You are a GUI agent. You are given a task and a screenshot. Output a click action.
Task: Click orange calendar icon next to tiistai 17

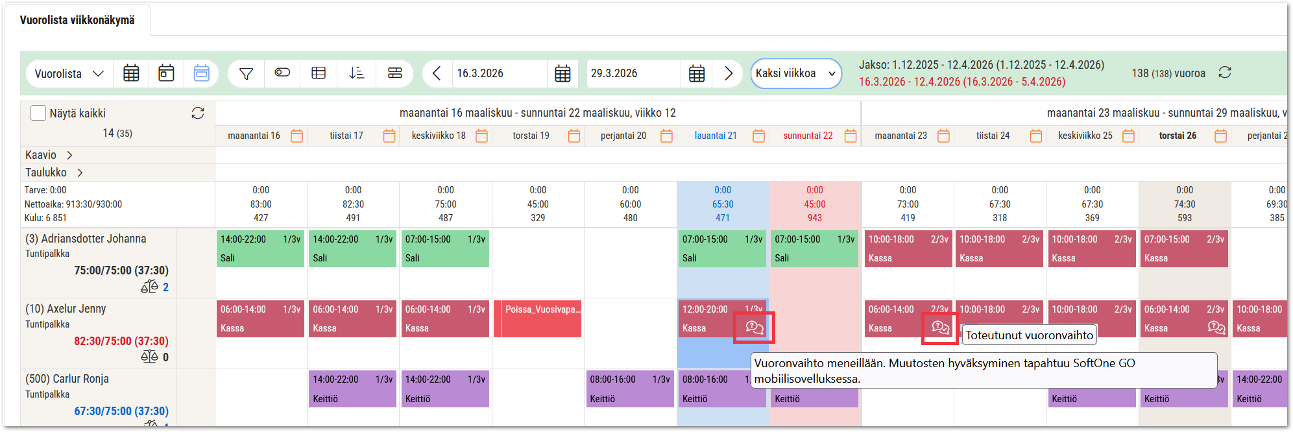(x=389, y=136)
